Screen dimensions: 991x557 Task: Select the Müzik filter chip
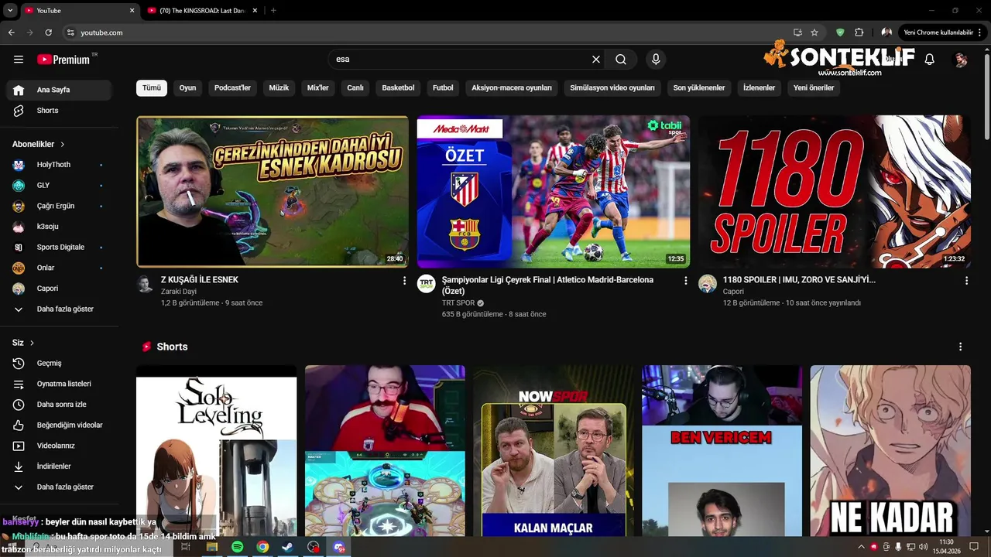pyautogui.click(x=279, y=88)
